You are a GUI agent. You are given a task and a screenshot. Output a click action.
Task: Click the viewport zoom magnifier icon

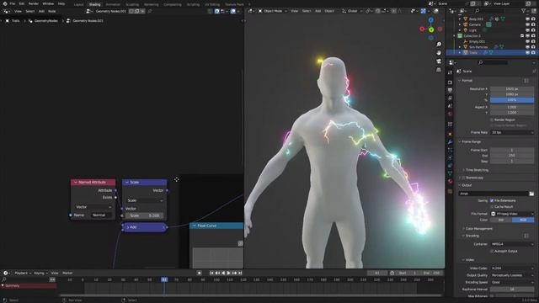click(439, 45)
